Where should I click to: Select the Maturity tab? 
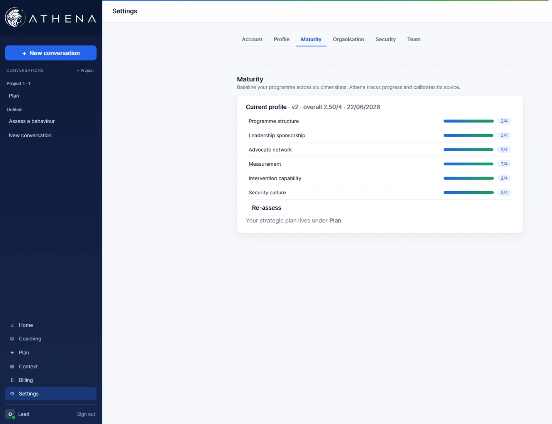click(311, 39)
